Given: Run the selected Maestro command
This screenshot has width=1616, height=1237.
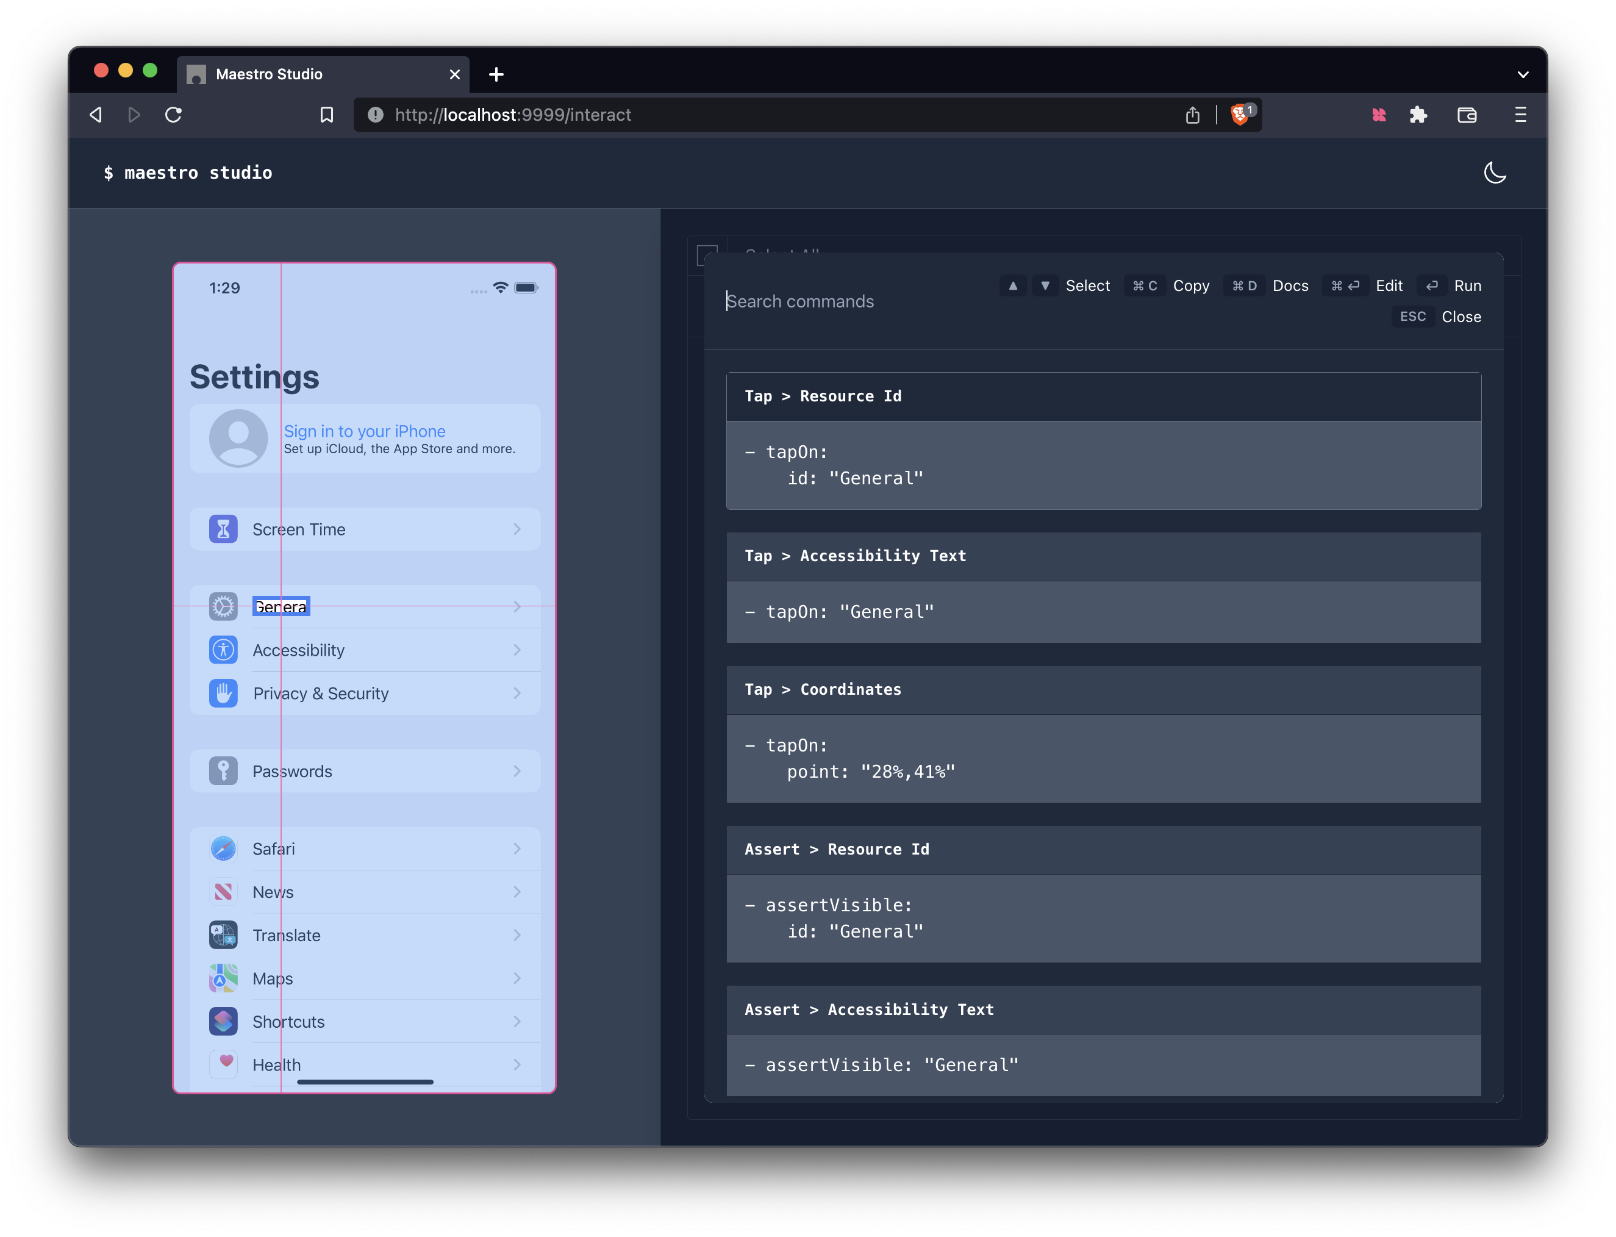Looking at the screenshot, I should point(1467,285).
